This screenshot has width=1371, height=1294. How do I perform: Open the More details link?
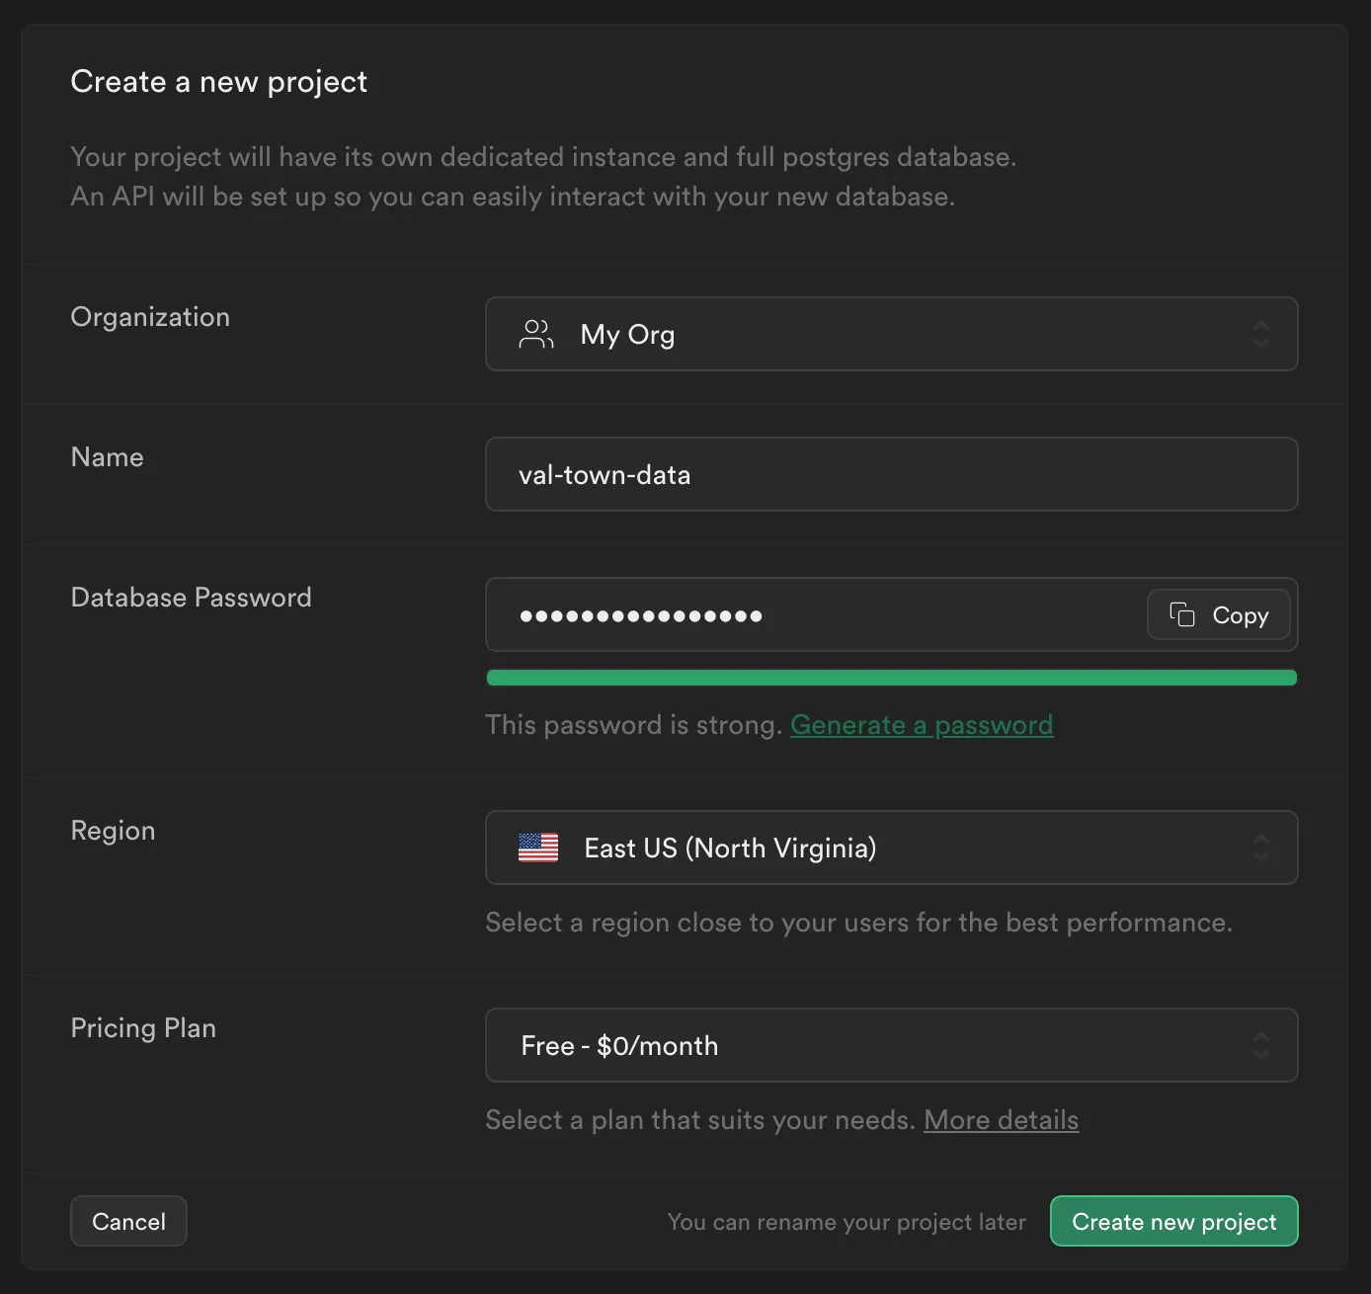point(1001,1120)
